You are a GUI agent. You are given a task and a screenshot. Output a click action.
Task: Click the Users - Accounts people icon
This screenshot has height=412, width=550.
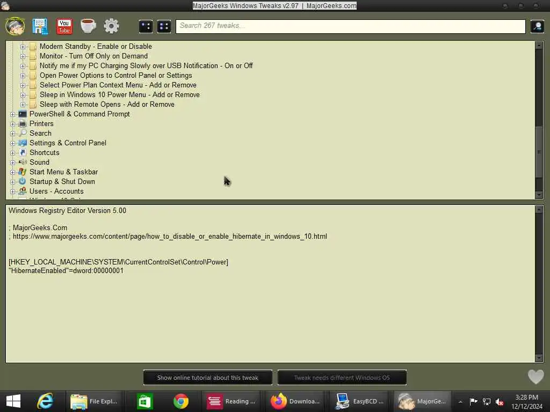pyautogui.click(x=23, y=191)
